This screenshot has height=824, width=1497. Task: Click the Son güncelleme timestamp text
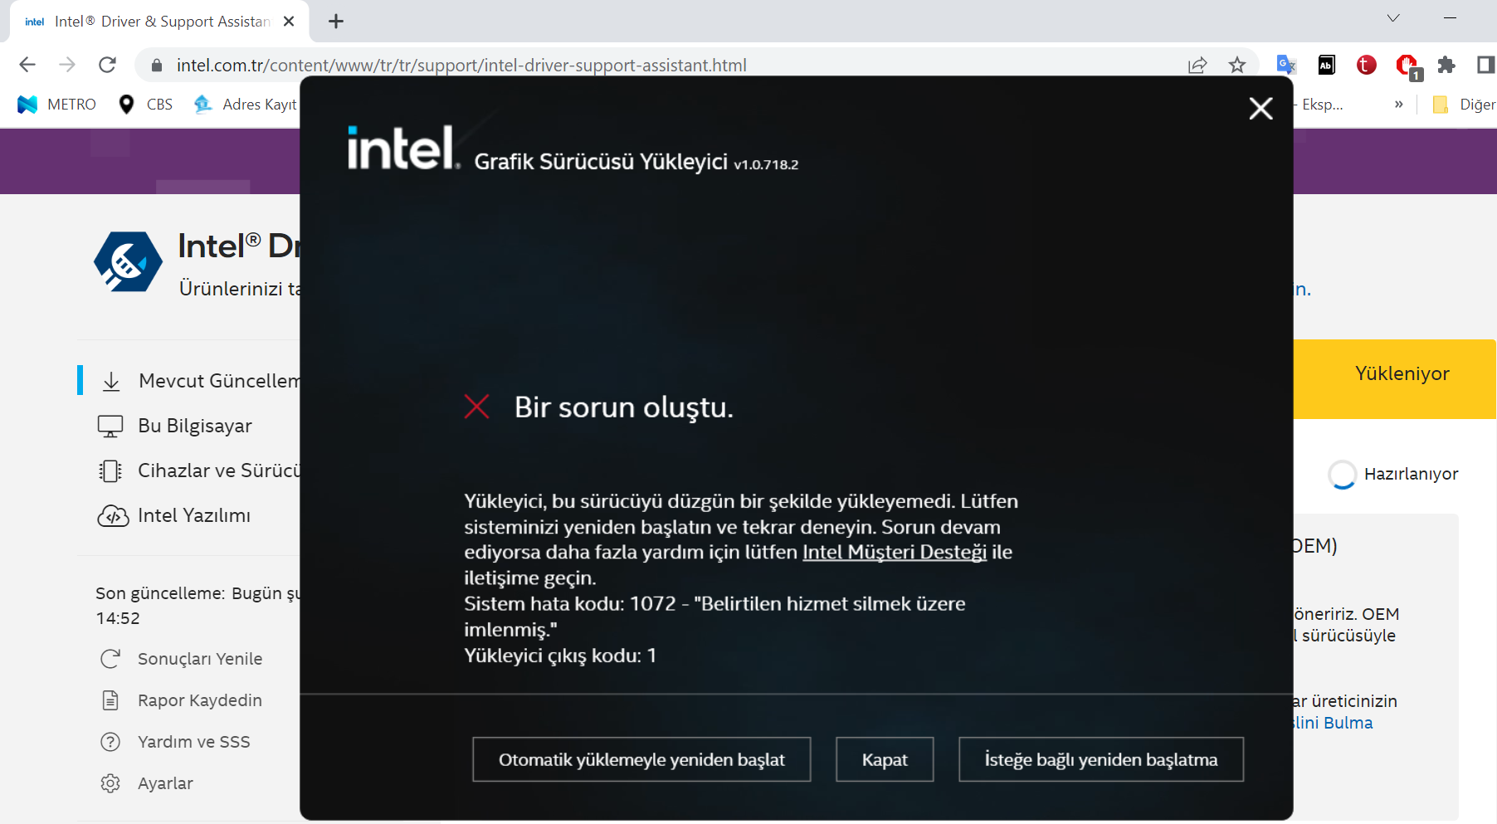point(197,606)
